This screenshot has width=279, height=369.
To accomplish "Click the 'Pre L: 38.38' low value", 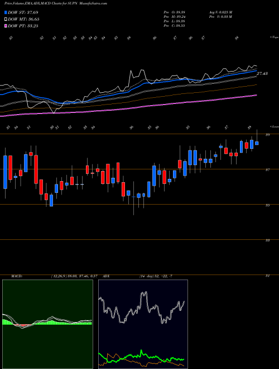I will [174, 21].
